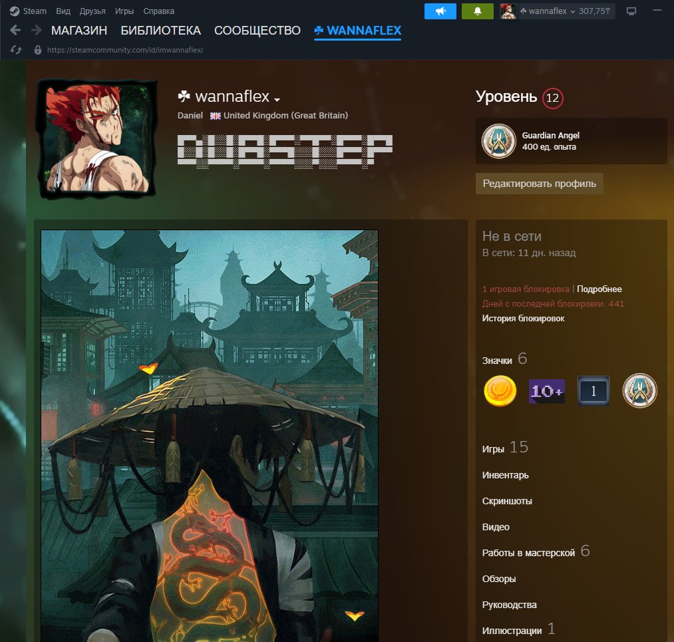
Task: Open История блокировок link
Action: tap(523, 318)
